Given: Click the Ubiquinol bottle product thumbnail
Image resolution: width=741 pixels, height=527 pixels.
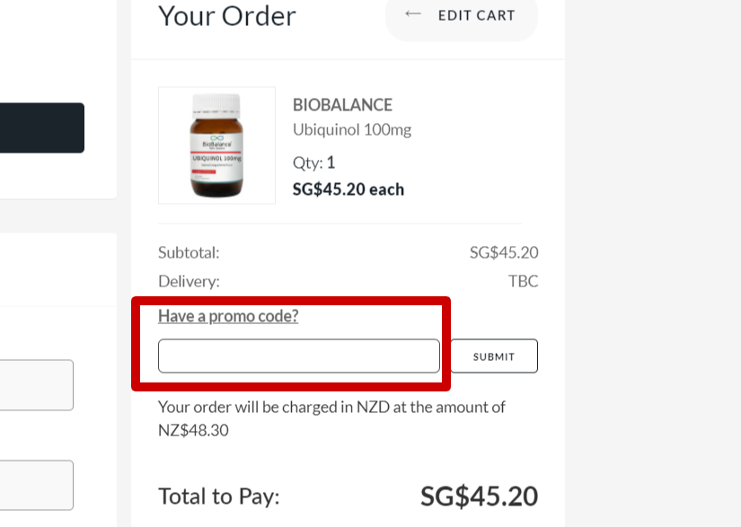Looking at the screenshot, I should pos(217,145).
